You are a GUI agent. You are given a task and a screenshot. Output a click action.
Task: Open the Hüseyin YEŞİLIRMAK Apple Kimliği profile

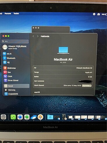pos(15,47)
